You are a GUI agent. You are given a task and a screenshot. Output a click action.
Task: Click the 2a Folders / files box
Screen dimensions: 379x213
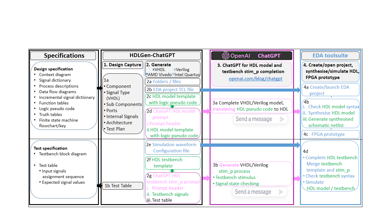173,82
